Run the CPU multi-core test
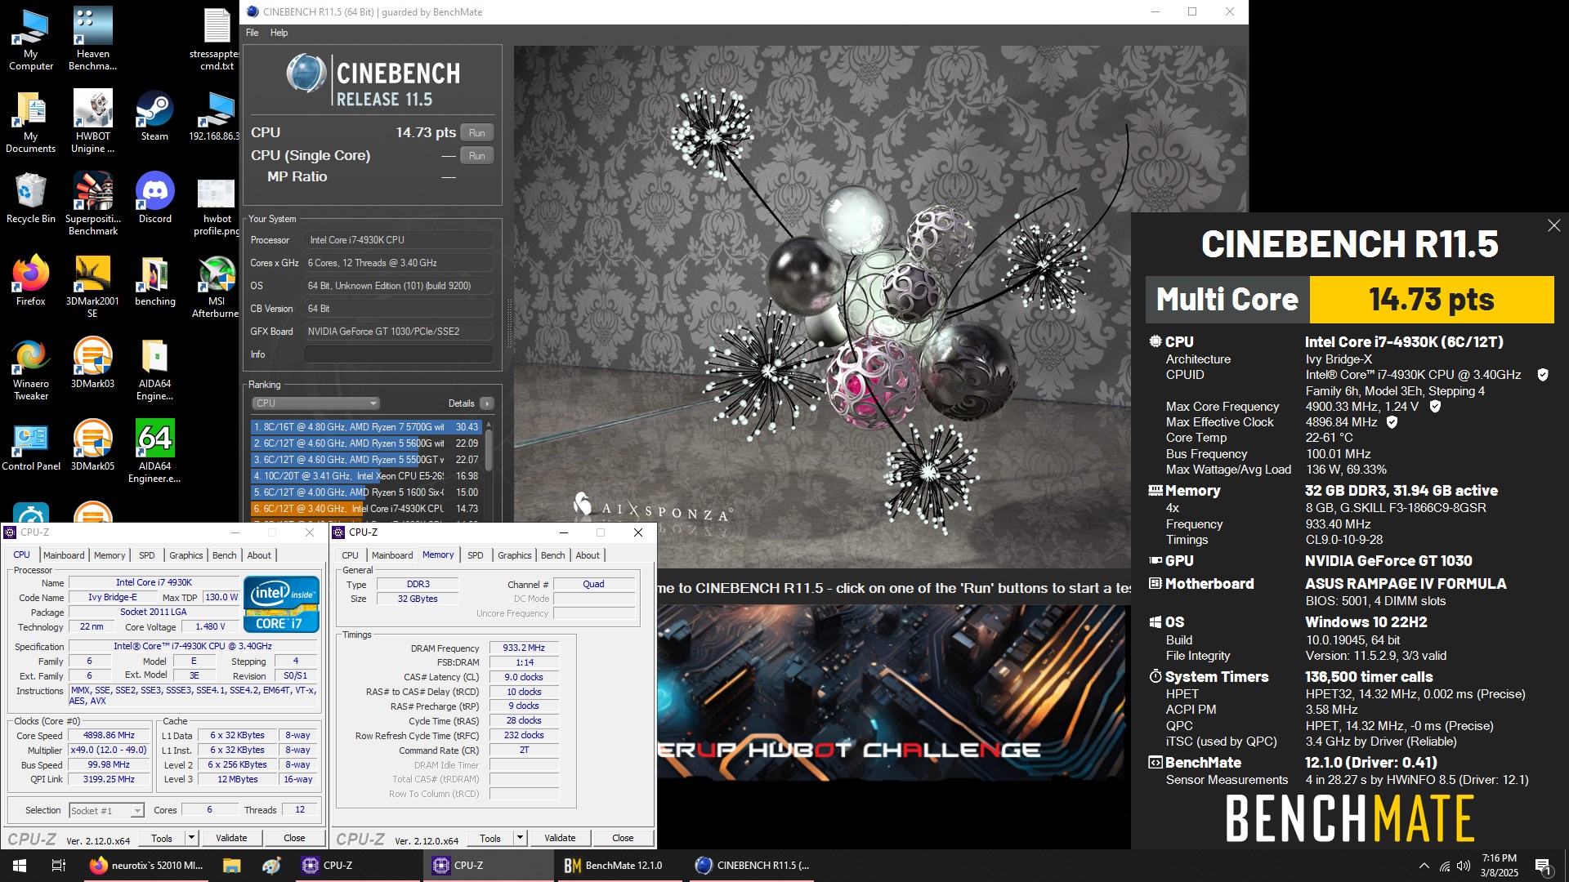 [x=477, y=132]
